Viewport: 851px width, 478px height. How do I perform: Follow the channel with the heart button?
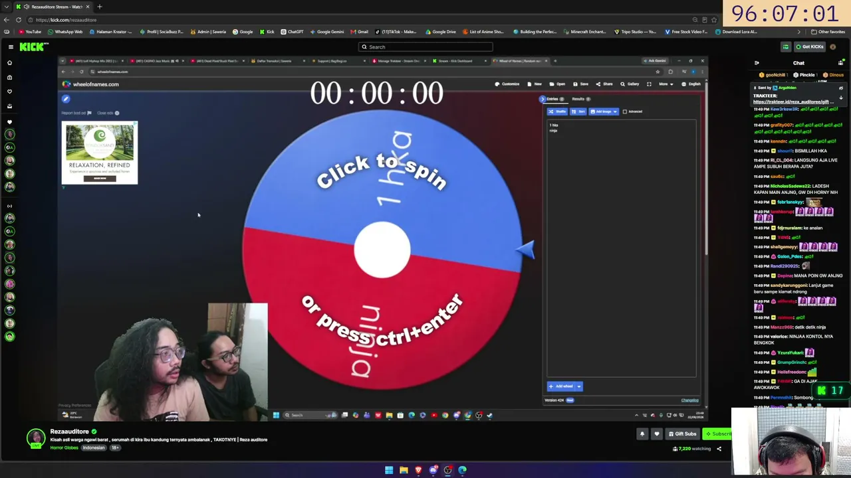click(657, 434)
